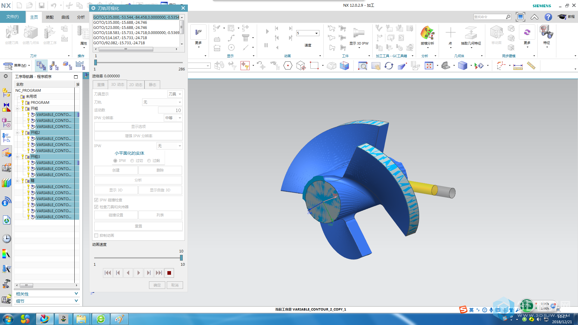578x325 pixels.
Task: Select the 过剩 (excess) radio button
Action: [149, 161]
